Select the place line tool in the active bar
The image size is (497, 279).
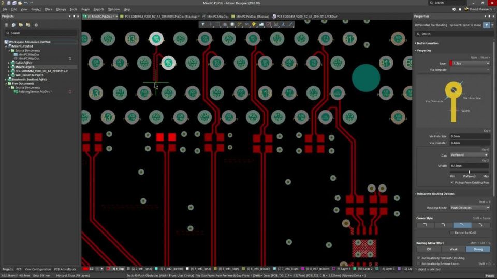pyautogui.click(x=290, y=24)
